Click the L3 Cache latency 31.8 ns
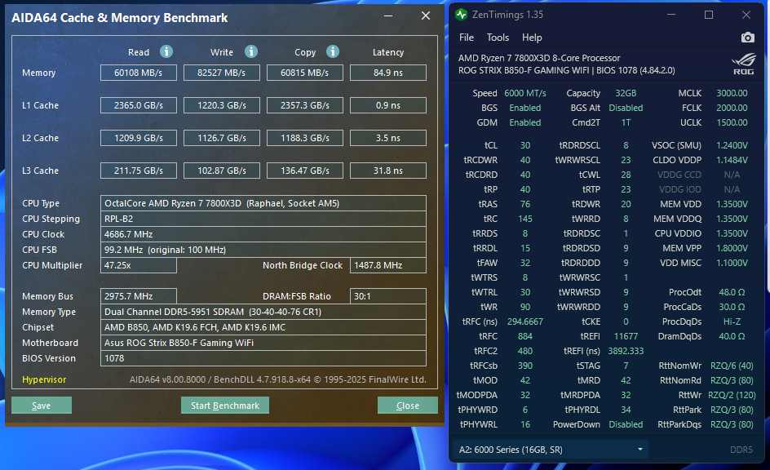 [x=388, y=171]
